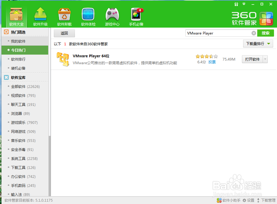Viewport: 277px width, 204px height.
Task: Click the green 搜索 button
Action: click(266, 33)
